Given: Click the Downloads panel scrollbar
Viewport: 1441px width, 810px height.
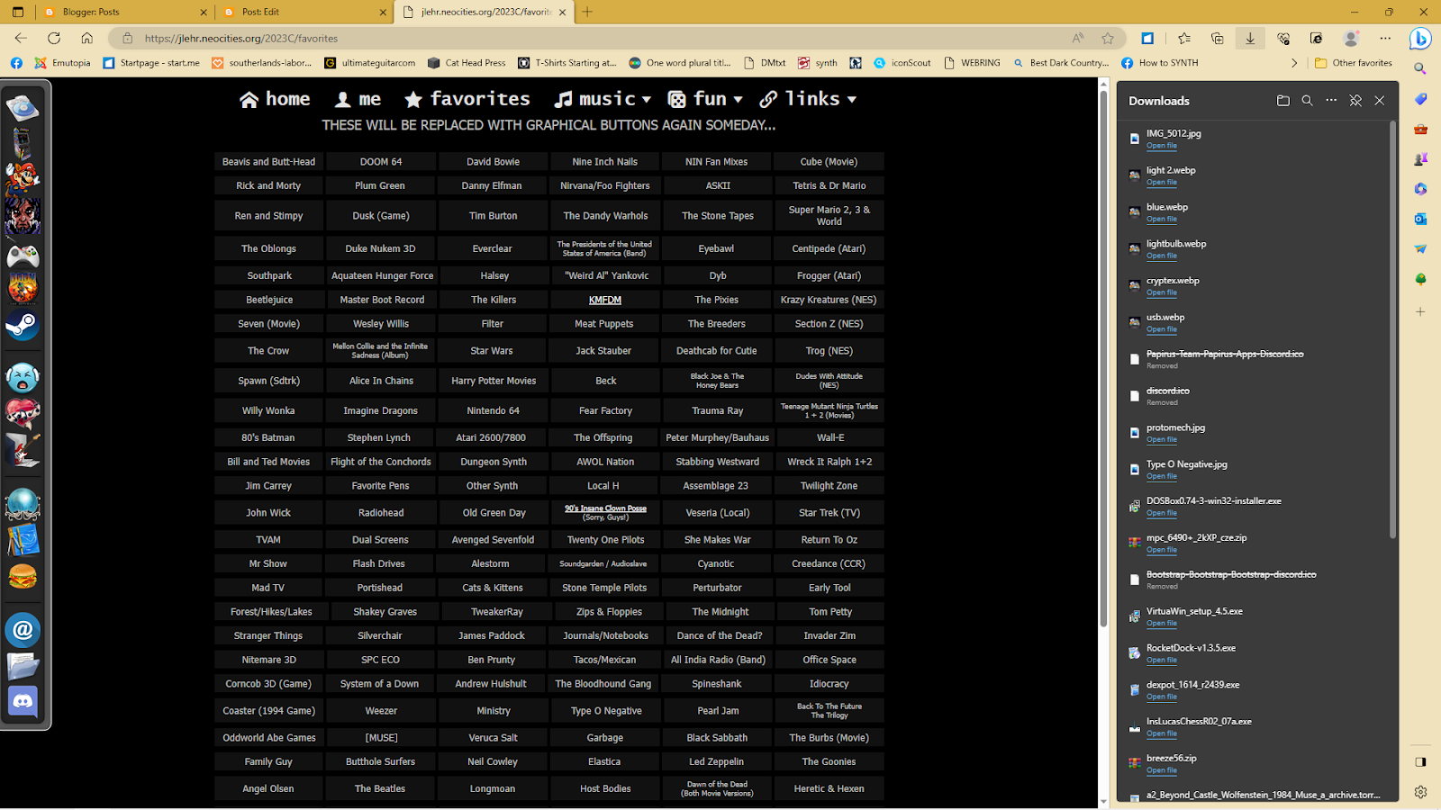Looking at the screenshot, I should (1392, 328).
